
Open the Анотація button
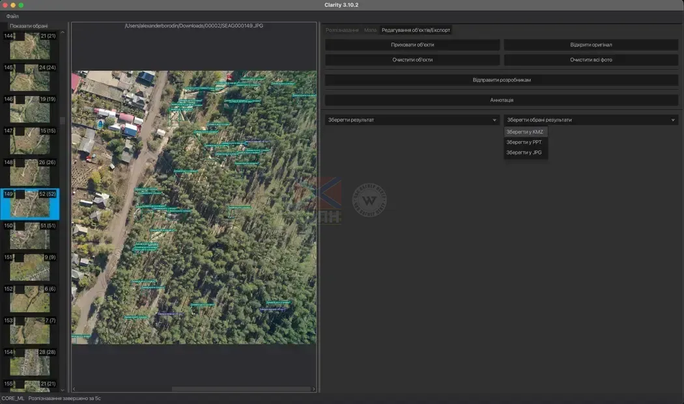pyautogui.click(x=501, y=100)
